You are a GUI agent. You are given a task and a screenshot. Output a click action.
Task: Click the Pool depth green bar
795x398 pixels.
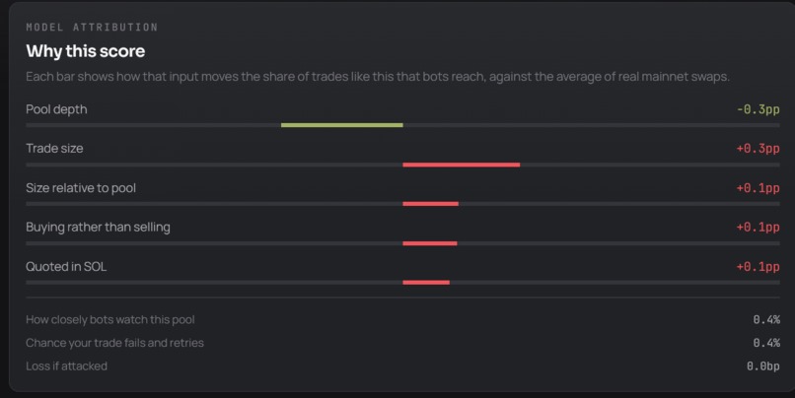click(341, 125)
